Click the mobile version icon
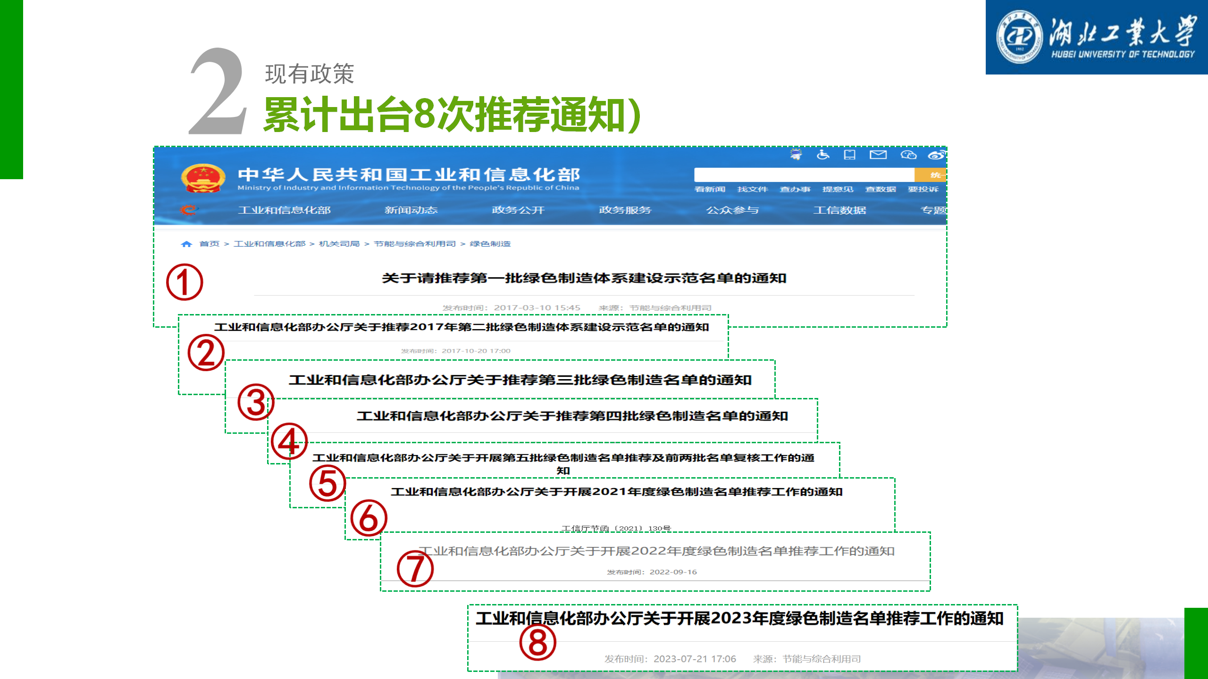The image size is (1208, 679). [x=849, y=155]
